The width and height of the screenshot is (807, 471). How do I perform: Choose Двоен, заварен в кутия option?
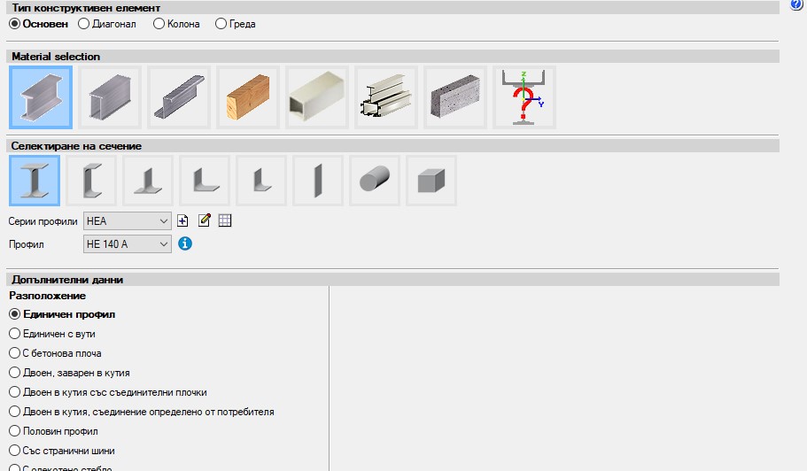[x=70, y=373]
